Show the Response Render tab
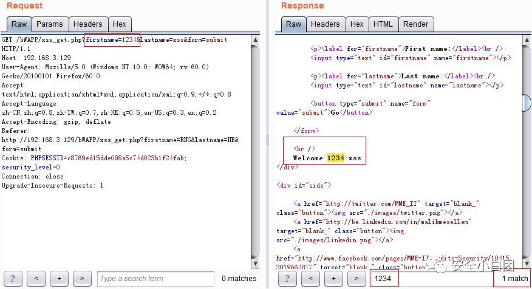The image size is (532, 289). [416, 24]
